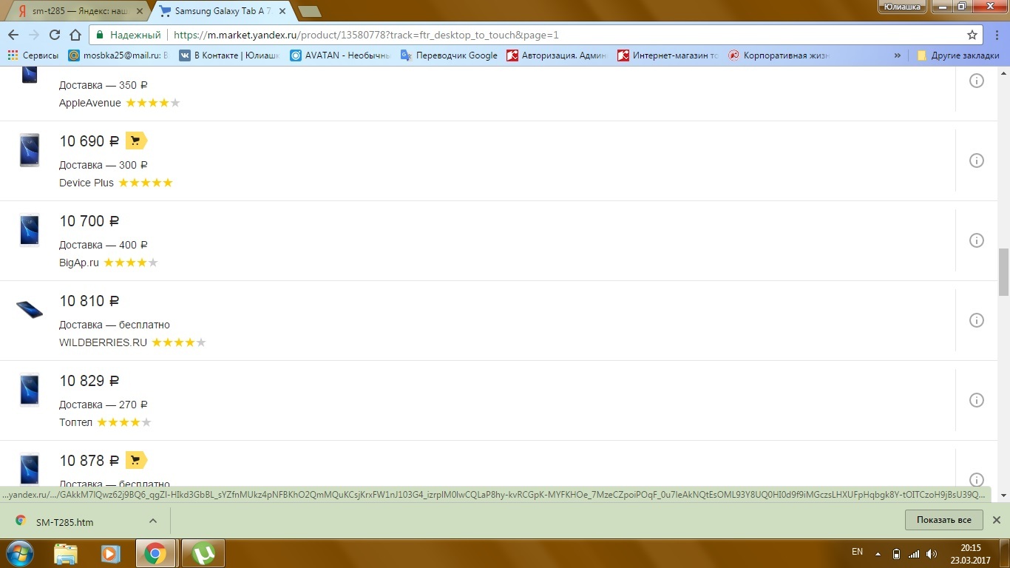The image size is (1010, 568).
Task: Open the downloaded SM-T285.htm file
Action: tap(65, 521)
